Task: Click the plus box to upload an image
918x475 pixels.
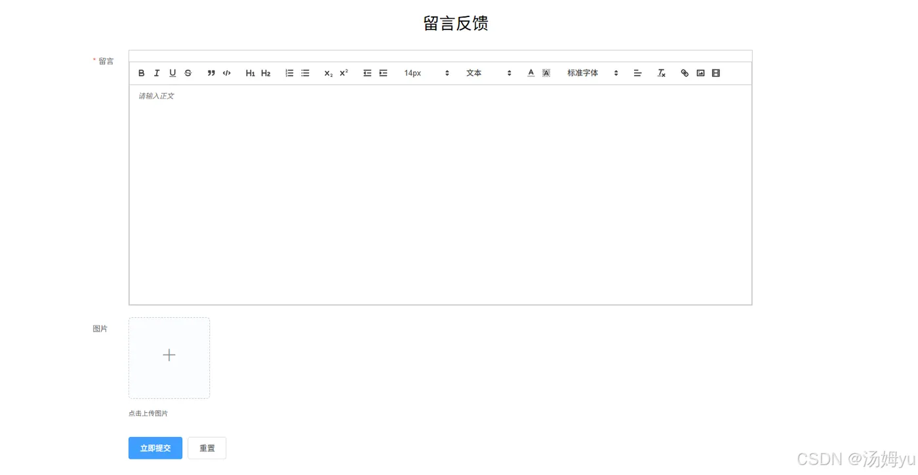Action: (x=169, y=358)
